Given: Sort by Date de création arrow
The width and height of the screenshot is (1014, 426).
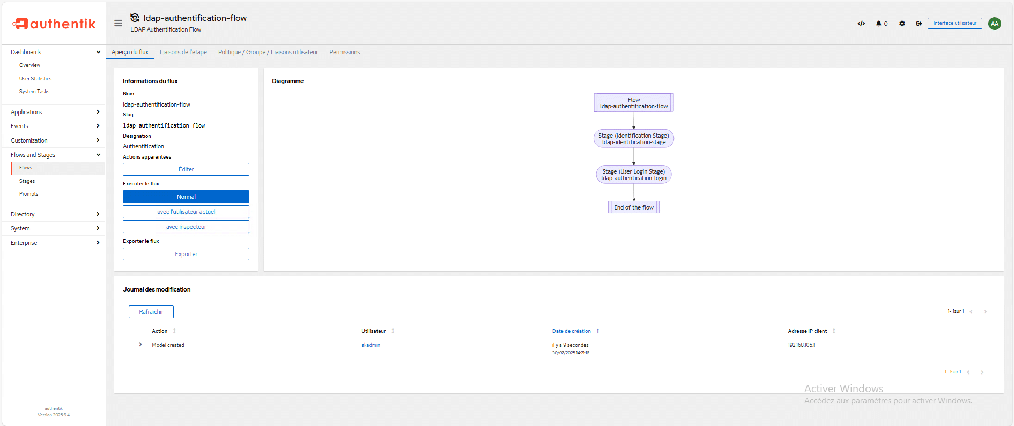Looking at the screenshot, I should (x=598, y=331).
